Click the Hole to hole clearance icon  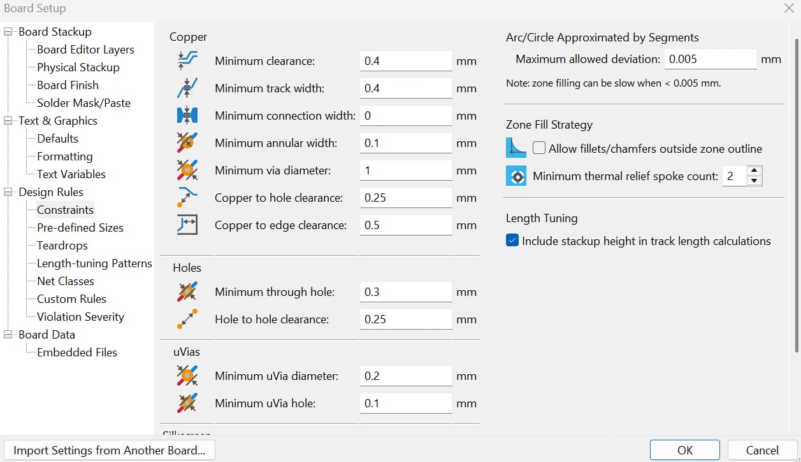[x=187, y=319]
